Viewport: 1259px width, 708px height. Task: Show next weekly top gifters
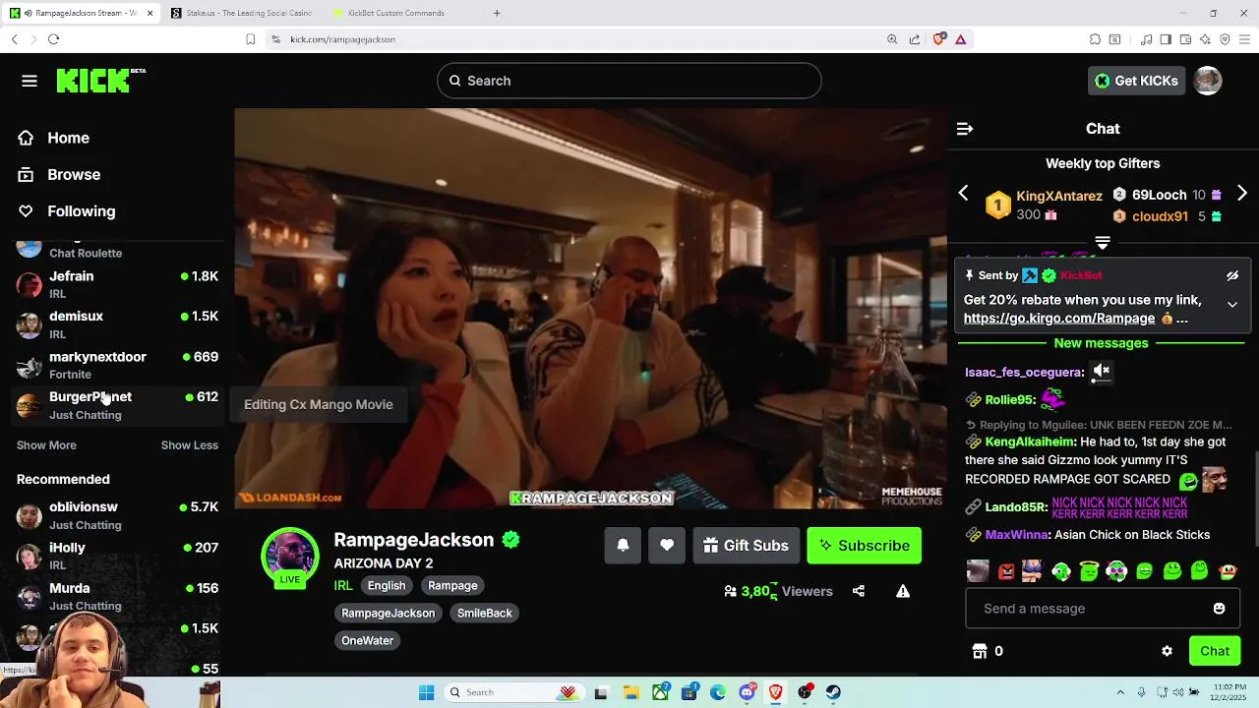tap(1241, 194)
